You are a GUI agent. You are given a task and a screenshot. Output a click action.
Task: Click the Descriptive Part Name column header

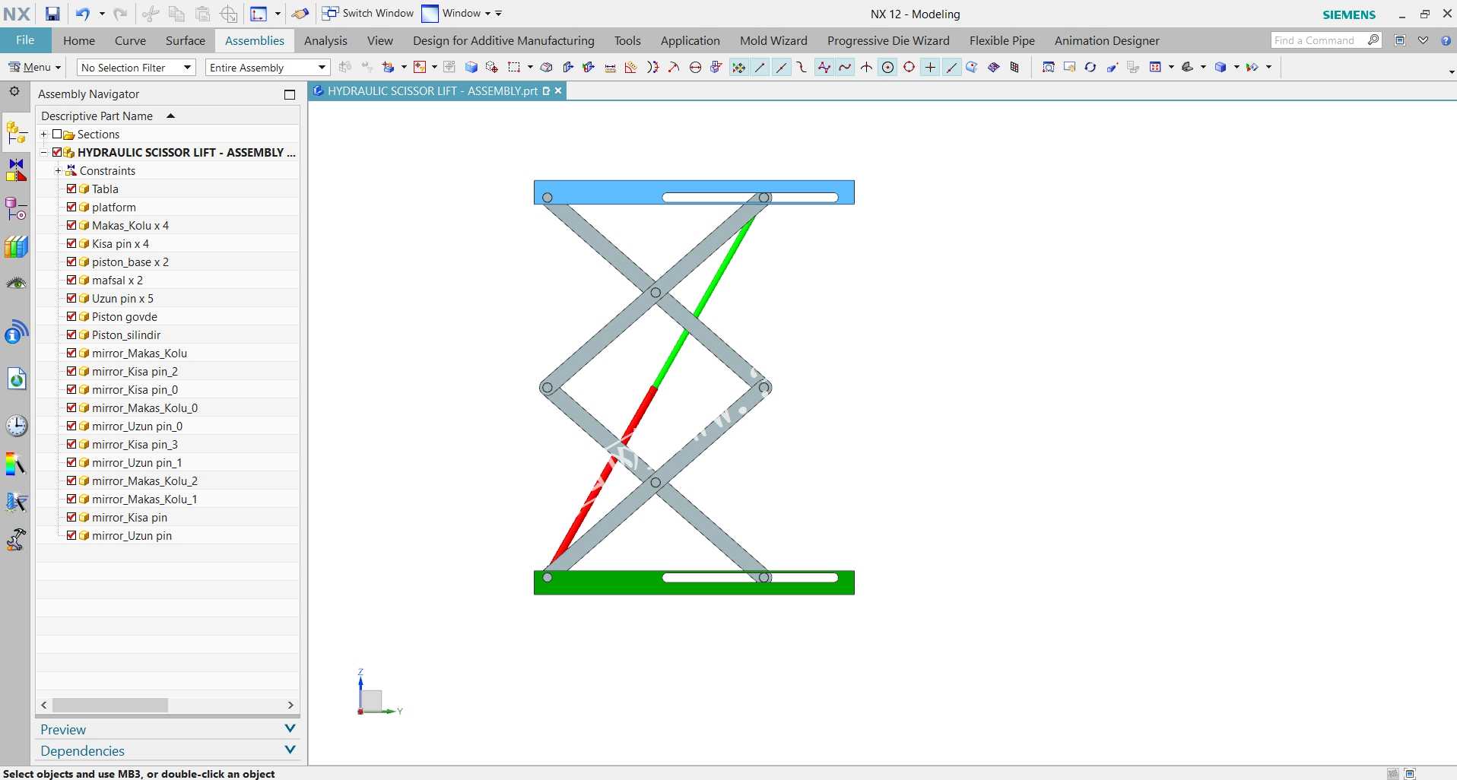167,116
